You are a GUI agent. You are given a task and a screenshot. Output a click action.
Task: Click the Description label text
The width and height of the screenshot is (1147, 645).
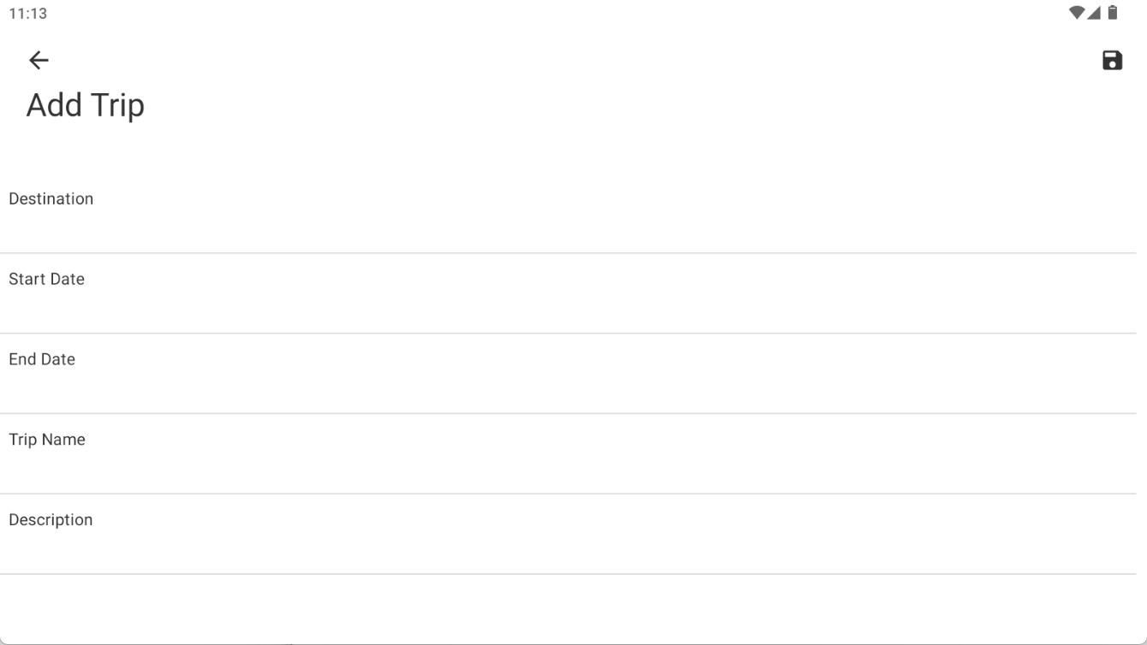51,520
